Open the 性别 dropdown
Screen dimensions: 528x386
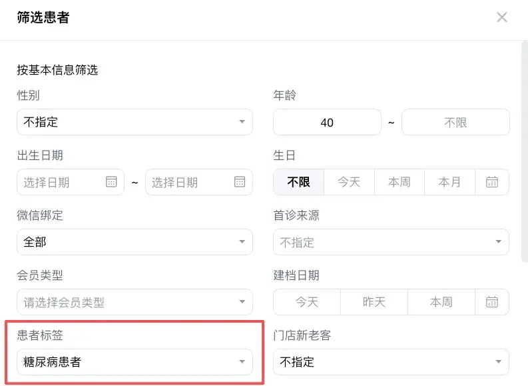tap(134, 122)
